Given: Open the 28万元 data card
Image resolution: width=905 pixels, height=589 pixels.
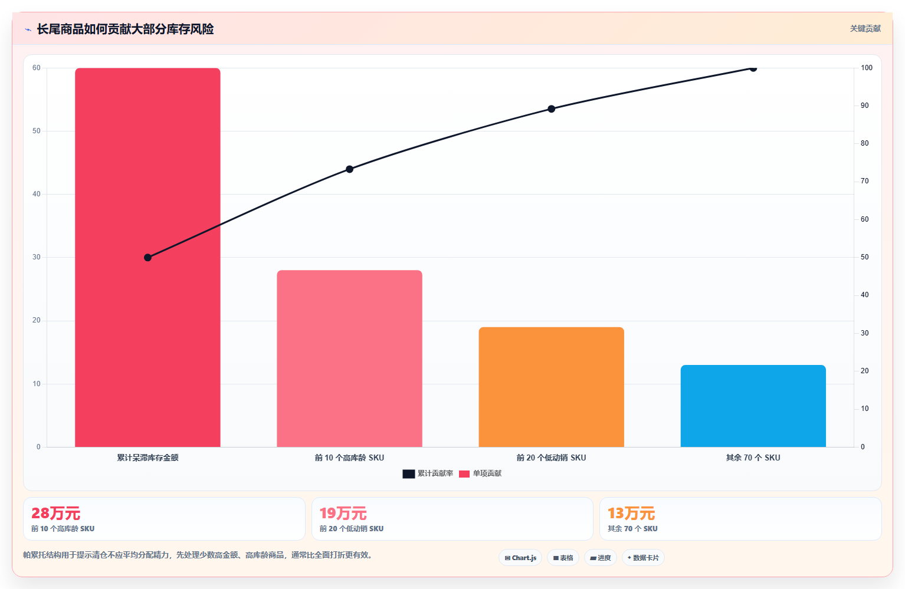Looking at the screenshot, I should (x=164, y=519).
